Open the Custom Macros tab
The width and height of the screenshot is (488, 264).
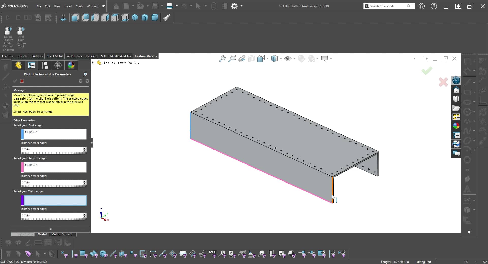click(x=145, y=56)
